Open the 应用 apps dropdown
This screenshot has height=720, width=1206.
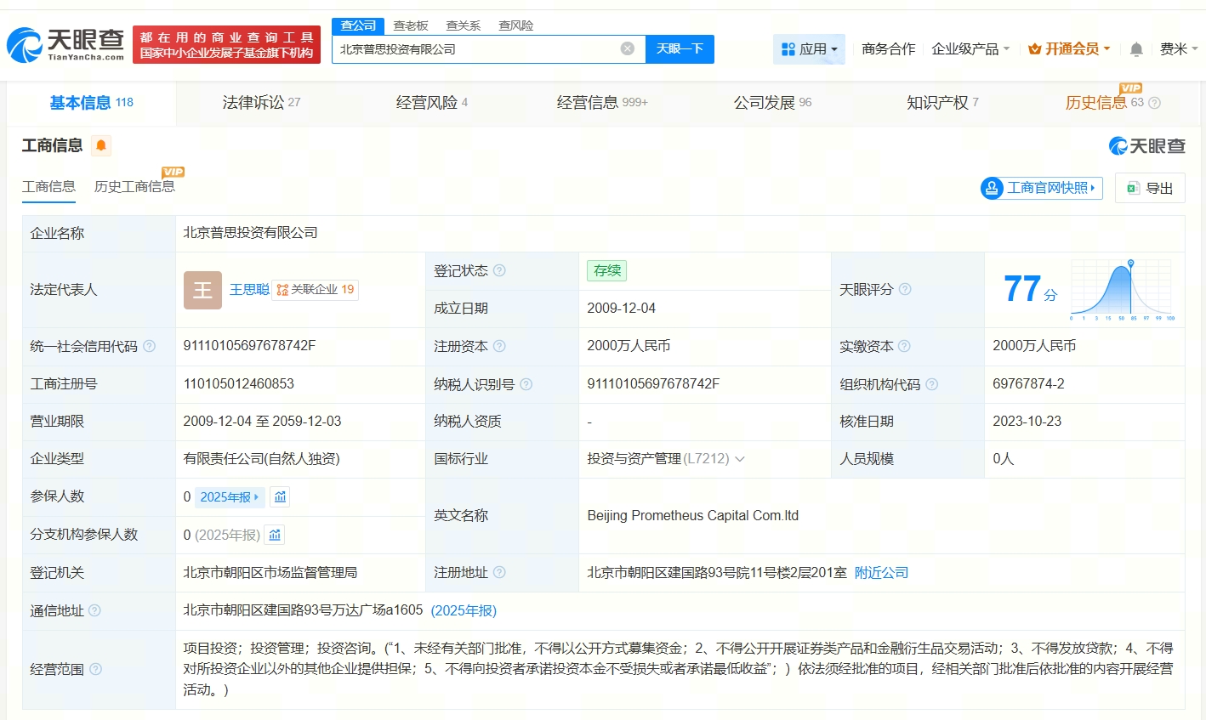click(810, 49)
